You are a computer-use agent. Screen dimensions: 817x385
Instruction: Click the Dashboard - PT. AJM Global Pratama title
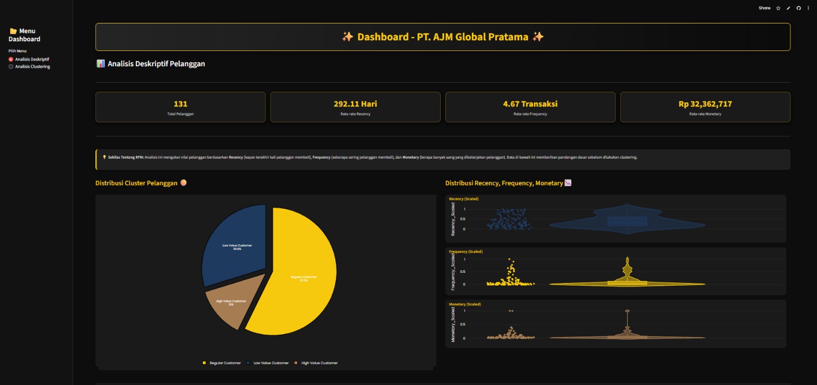[443, 37]
